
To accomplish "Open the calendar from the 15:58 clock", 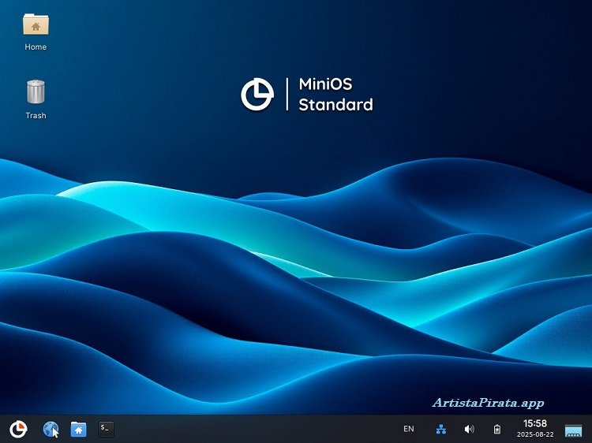I will (x=535, y=423).
